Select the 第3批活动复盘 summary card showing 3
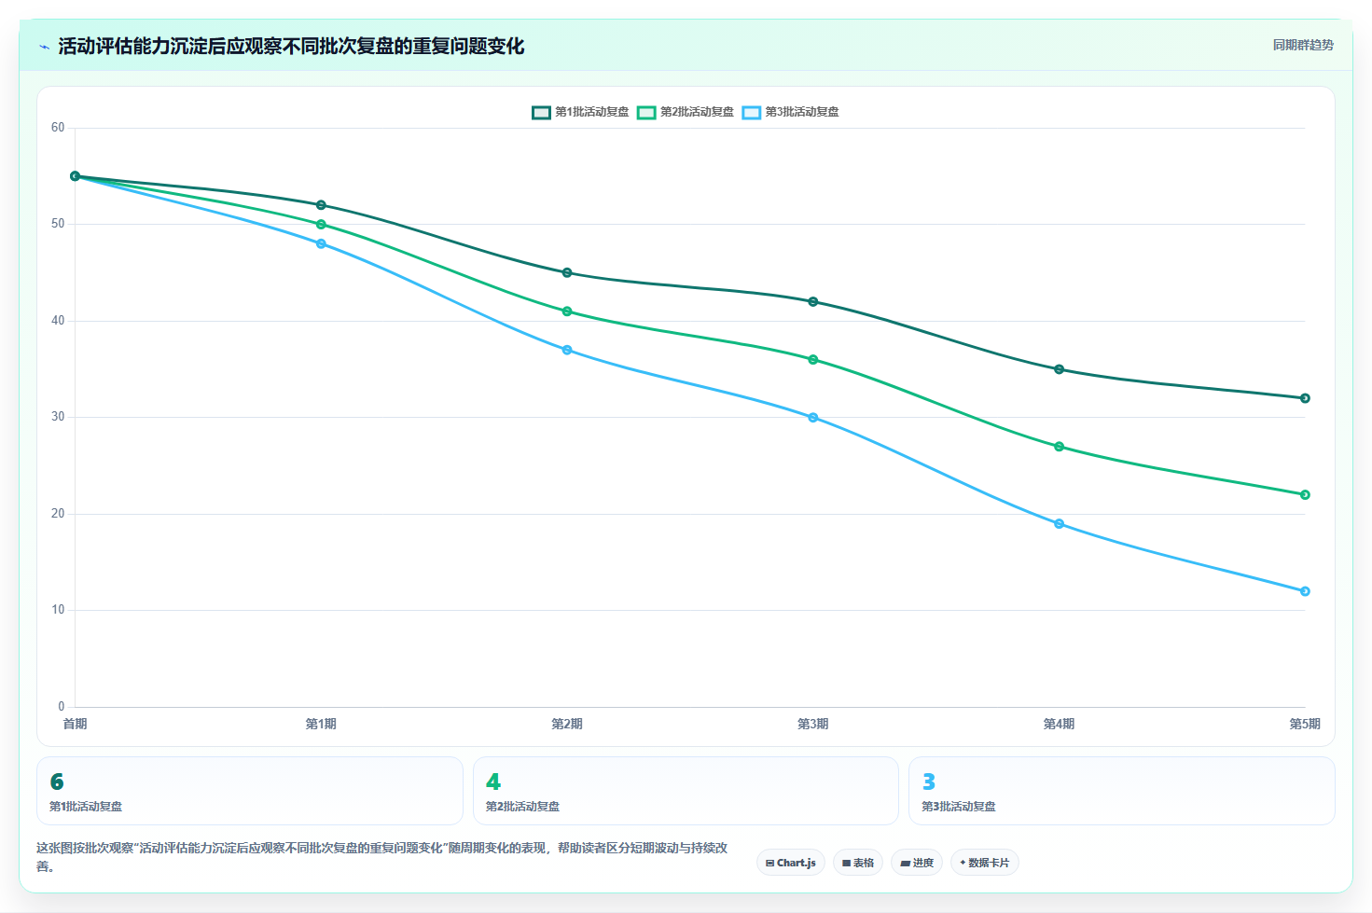Screen dimensions: 1372x913 (x=1122, y=791)
